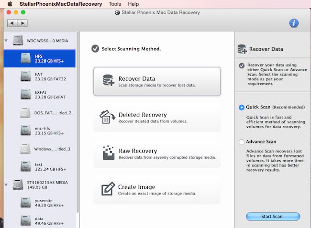Click the sidebar vertical scrollbar
Screen dimensions: 311x228
(78, 123)
